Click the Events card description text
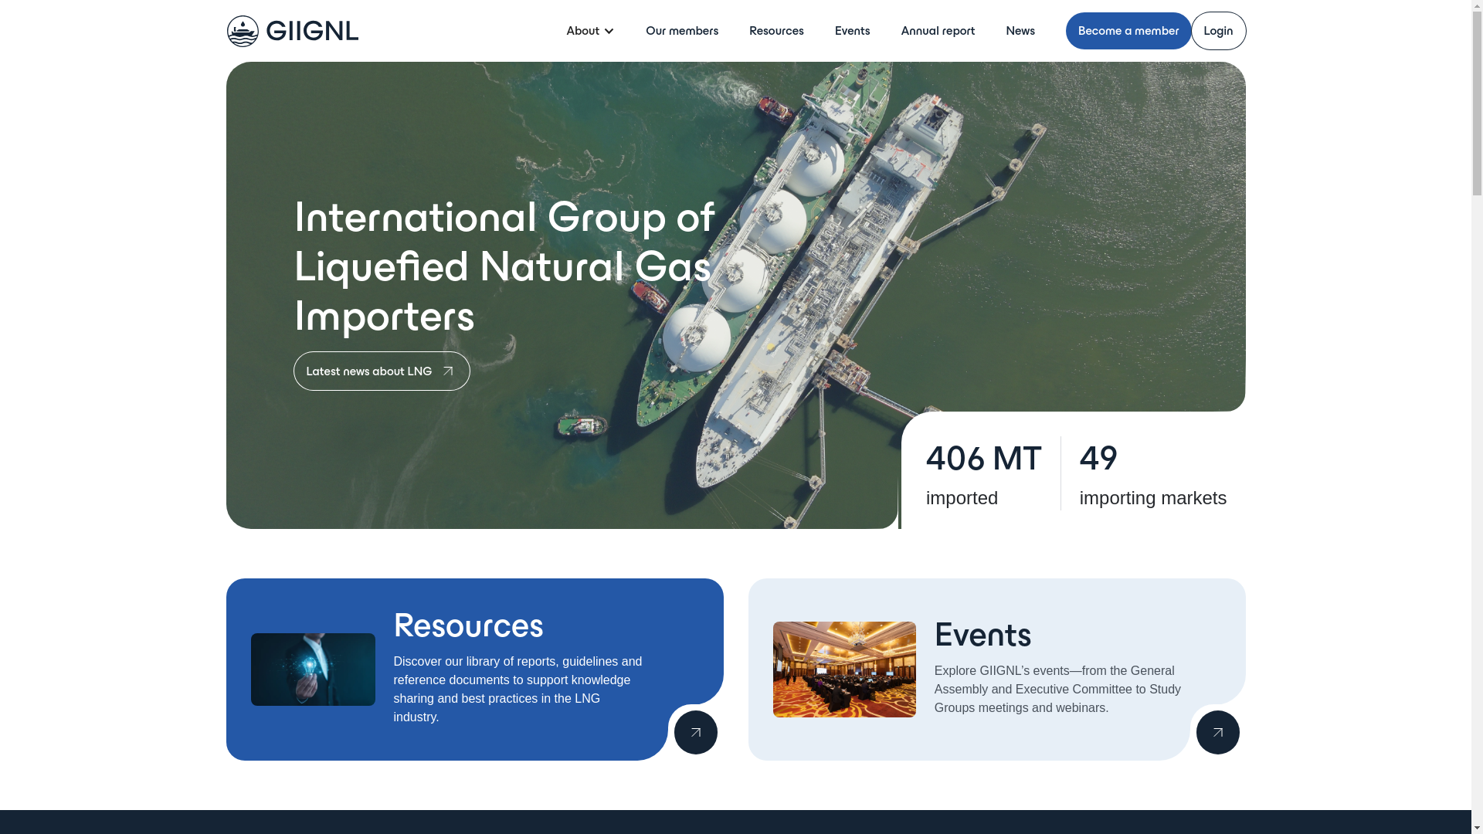The height and width of the screenshot is (834, 1483). [1057, 689]
